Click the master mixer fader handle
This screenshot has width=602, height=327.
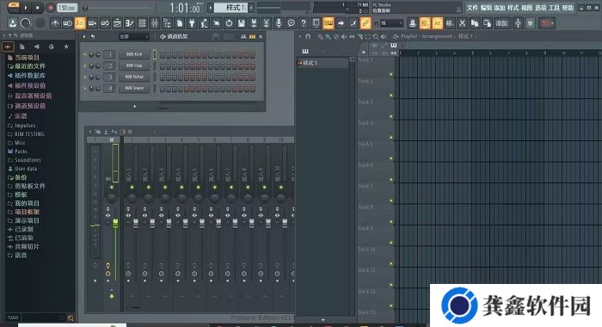coord(115,224)
